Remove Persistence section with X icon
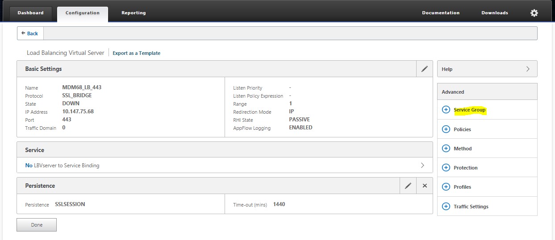555x240 pixels. 425,186
